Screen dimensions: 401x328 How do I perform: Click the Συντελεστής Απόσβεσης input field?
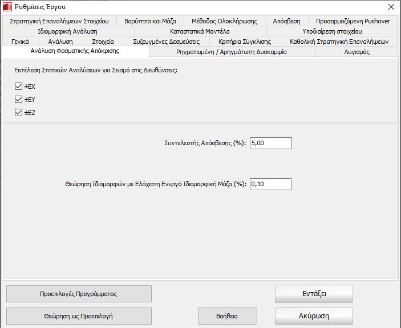coord(270,143)
